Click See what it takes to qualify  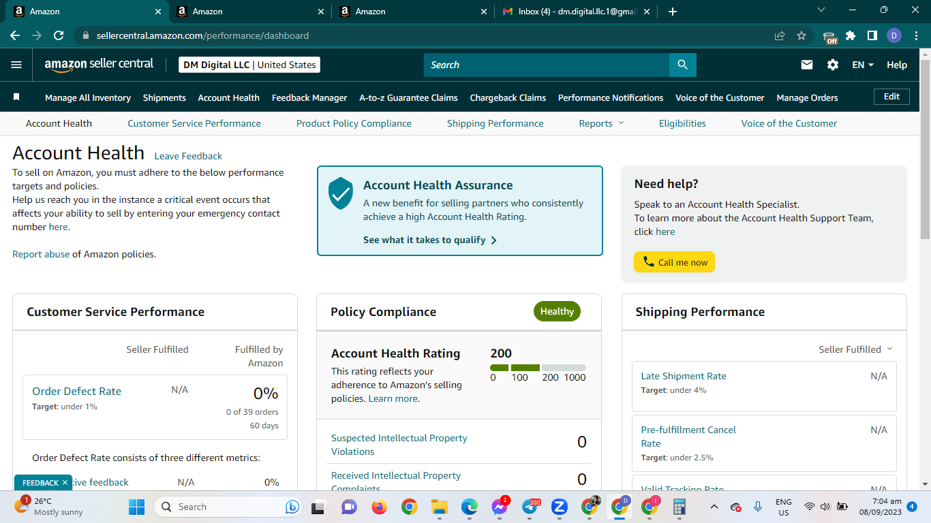point(430,240)
